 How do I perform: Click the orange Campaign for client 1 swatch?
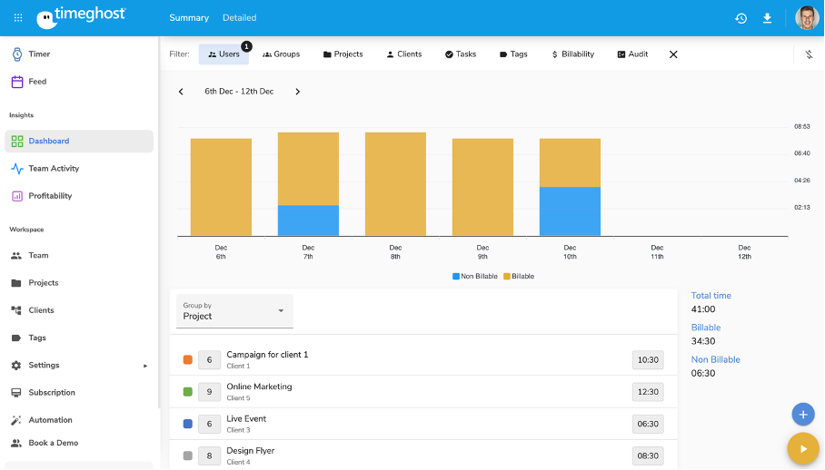pyautogui.click(x=188, y=359)
